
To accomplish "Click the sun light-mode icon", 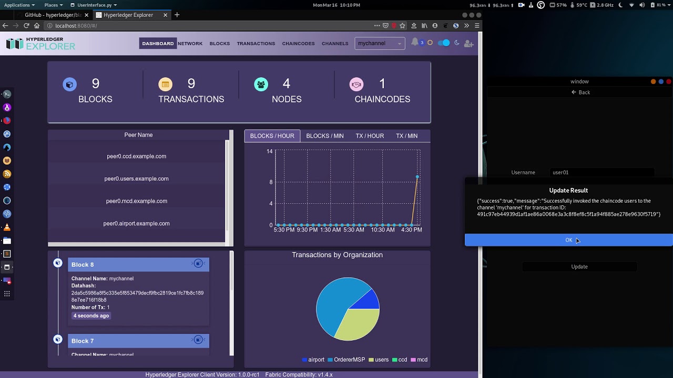I will coord(430,43).
